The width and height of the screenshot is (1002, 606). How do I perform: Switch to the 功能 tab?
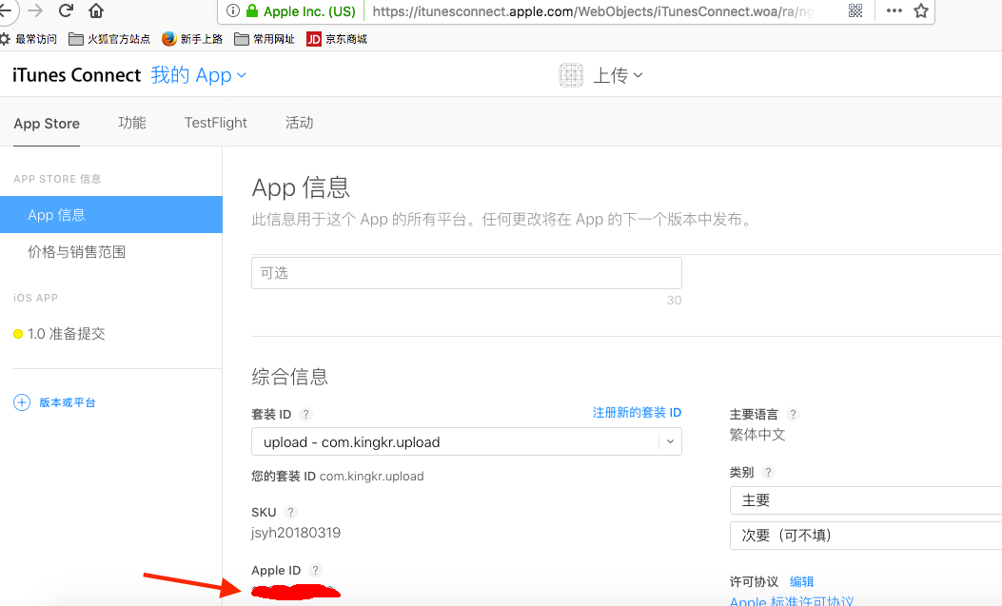[132, 123]
